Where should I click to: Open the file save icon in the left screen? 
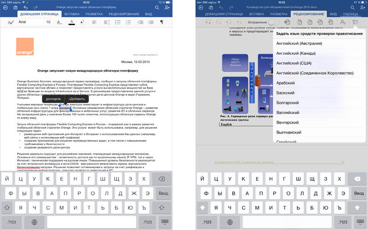[x=15, y=8]
